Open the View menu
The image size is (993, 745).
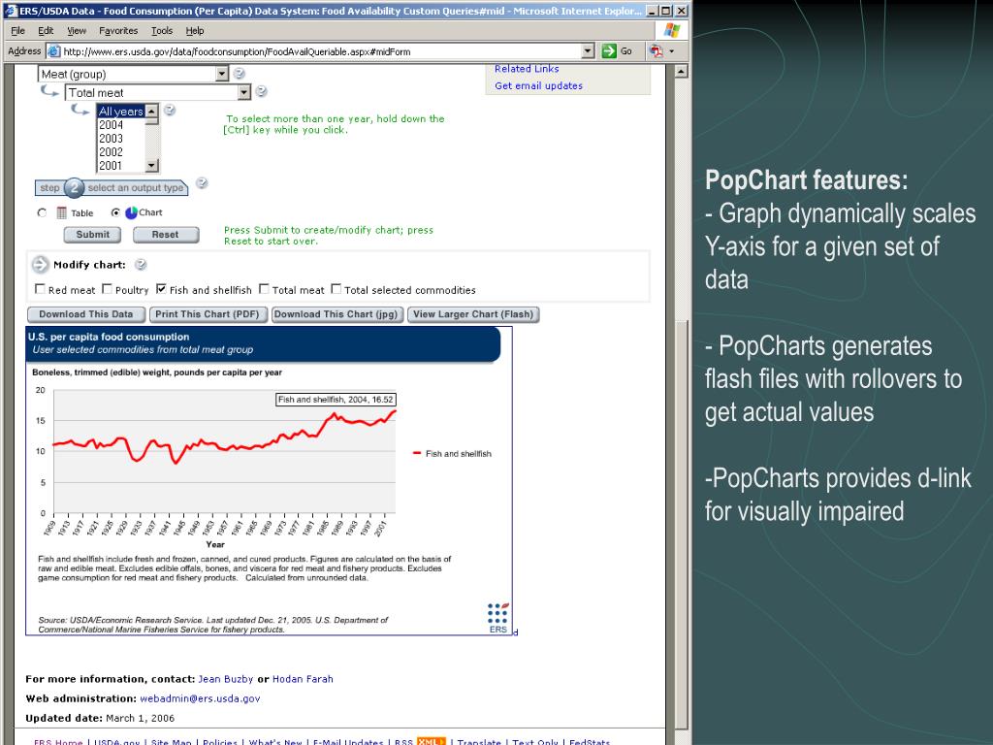coord(77,30)
